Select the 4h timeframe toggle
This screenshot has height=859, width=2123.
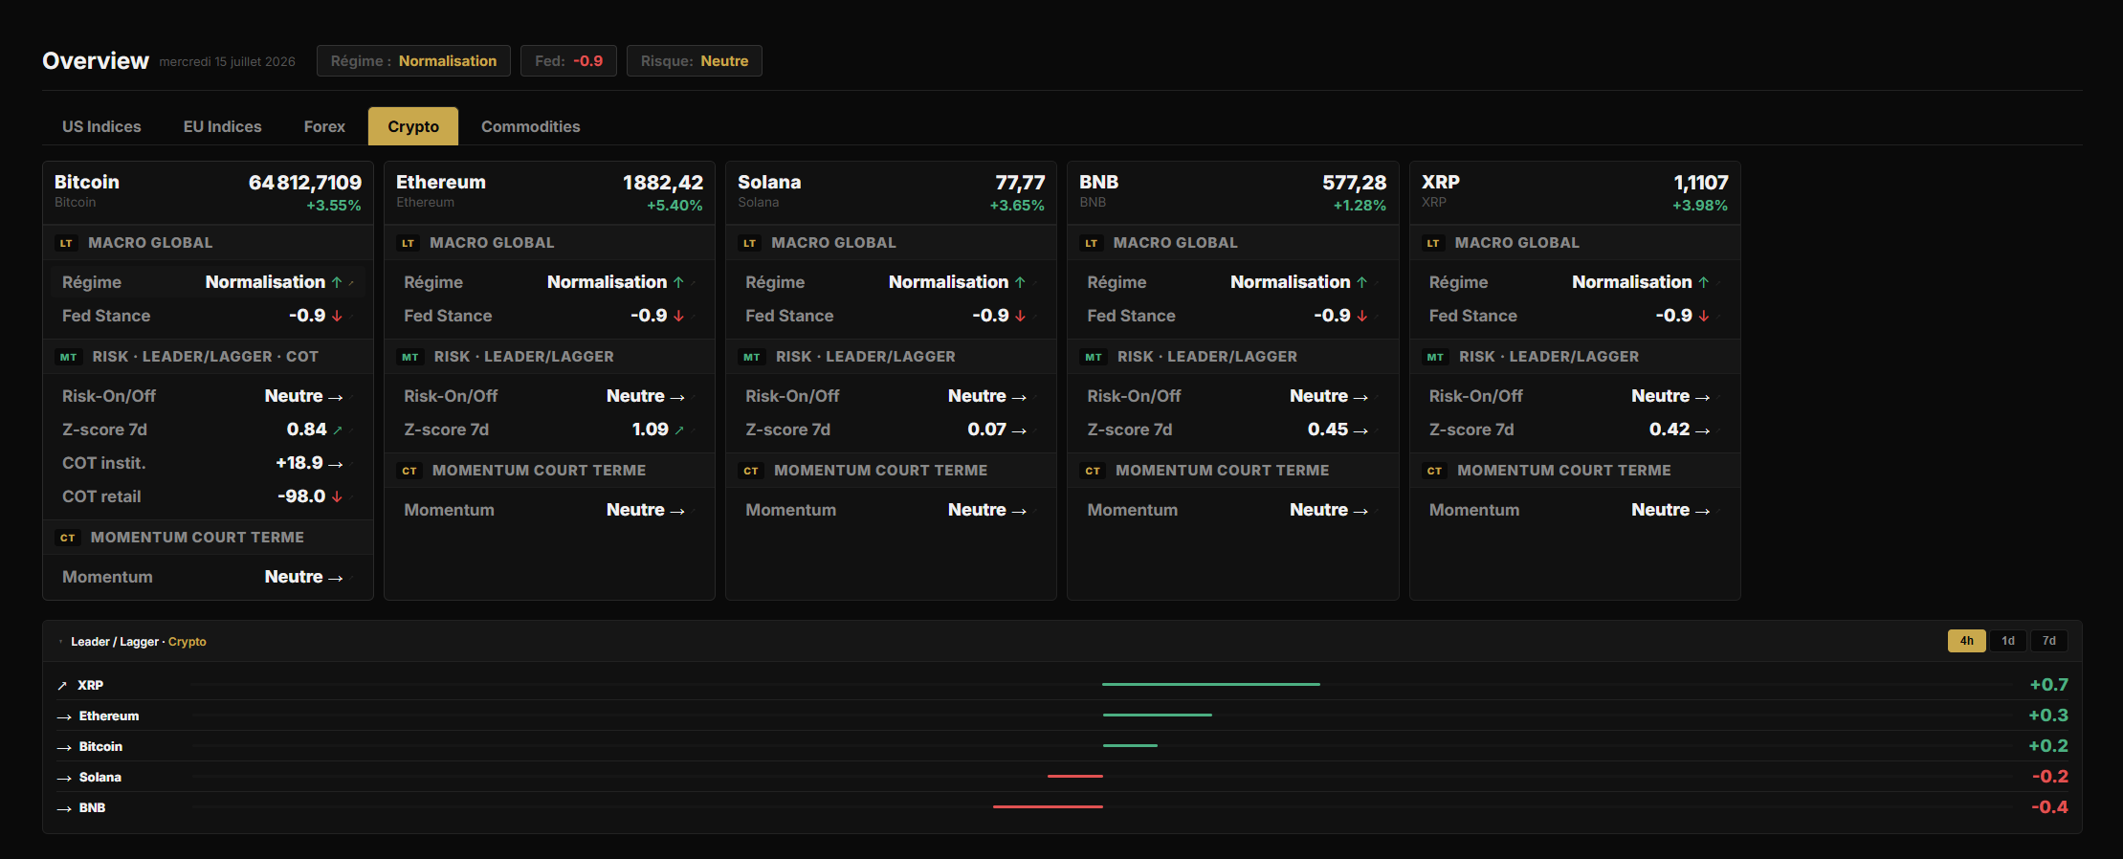tap(1966, 641)
